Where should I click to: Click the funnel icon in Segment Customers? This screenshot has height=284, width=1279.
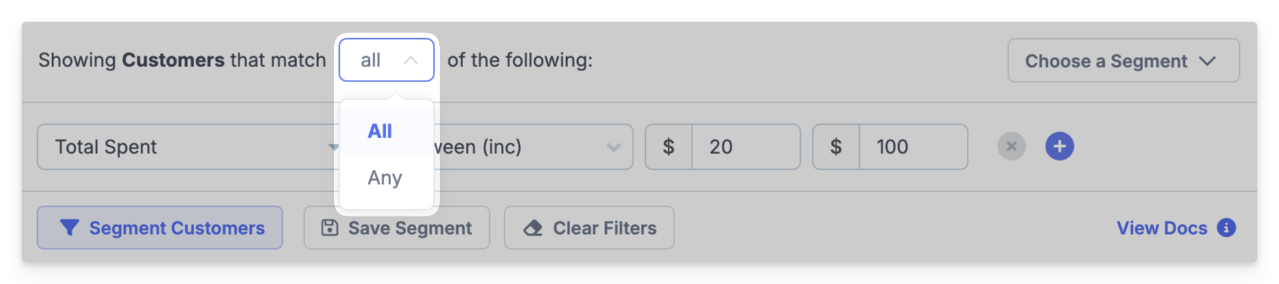point(69,227)
